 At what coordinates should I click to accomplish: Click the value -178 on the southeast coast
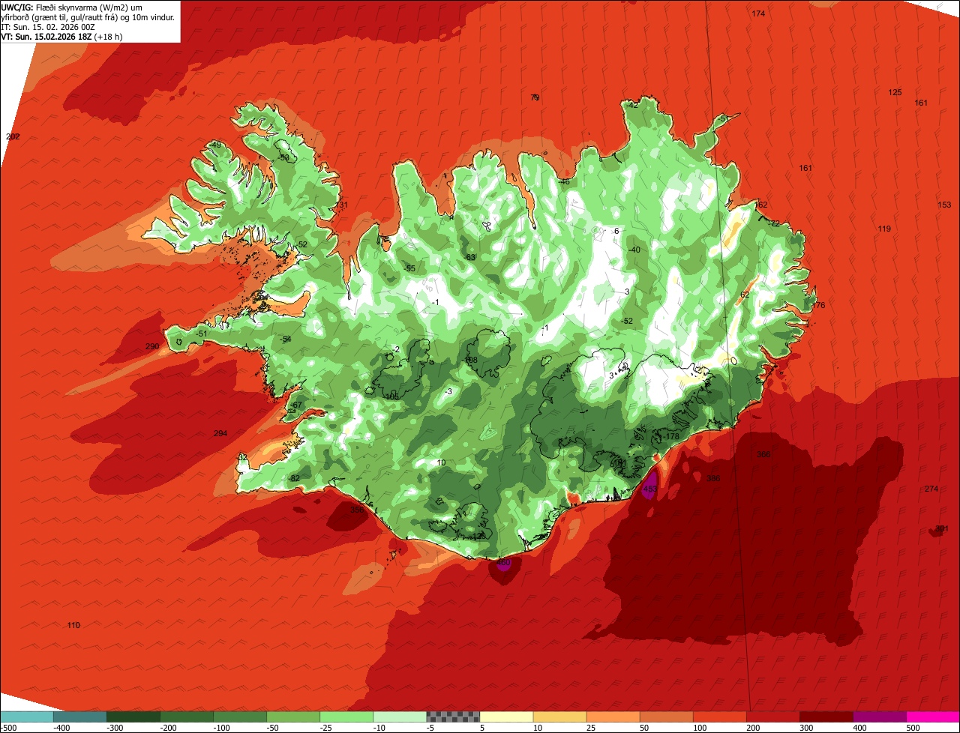click(670, 436)
